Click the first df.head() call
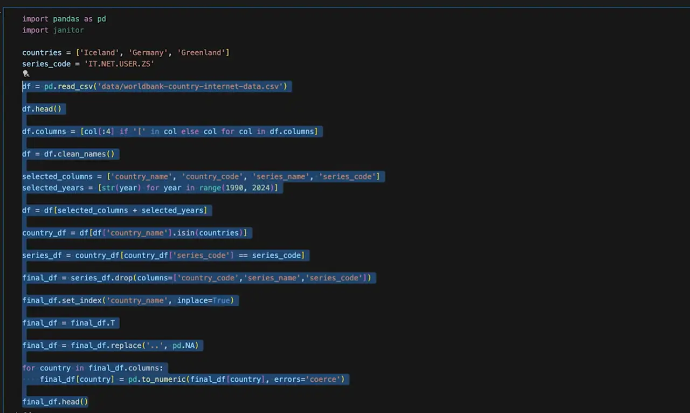Viewport: 690px width, 413px height. click(x=42, y=109)
